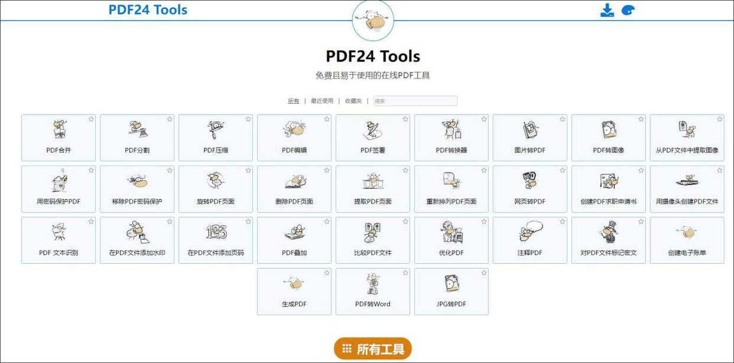Click the 网页转PDF icon
The image size is (734, 363).
[x=530, y=181]
